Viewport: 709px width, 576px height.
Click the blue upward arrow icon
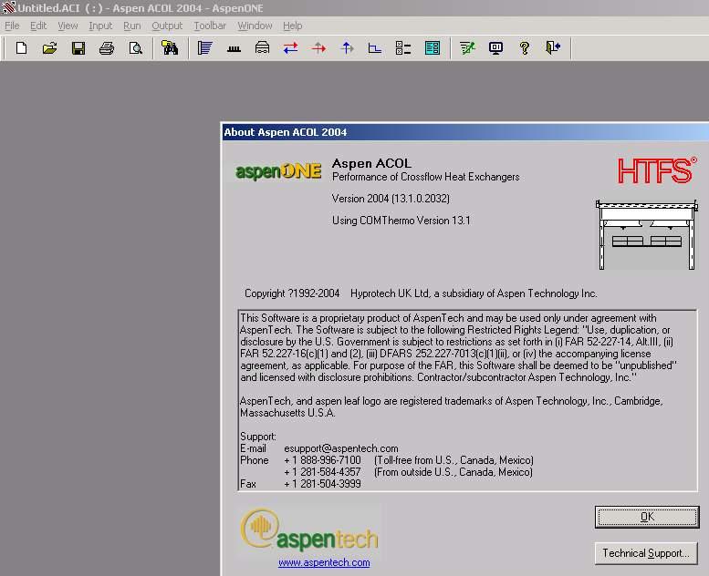pyautogui.click(x=347, y=48)
